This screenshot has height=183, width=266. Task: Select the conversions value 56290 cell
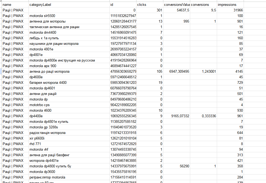(177, 166)
